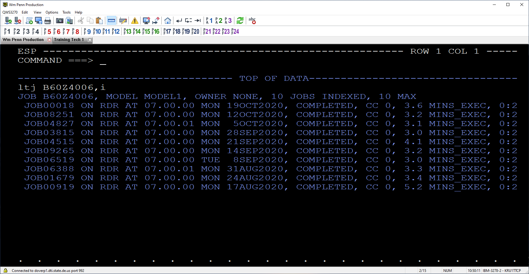
Task: Click the Cut scissors icon
Action: [x=81, y=20]
